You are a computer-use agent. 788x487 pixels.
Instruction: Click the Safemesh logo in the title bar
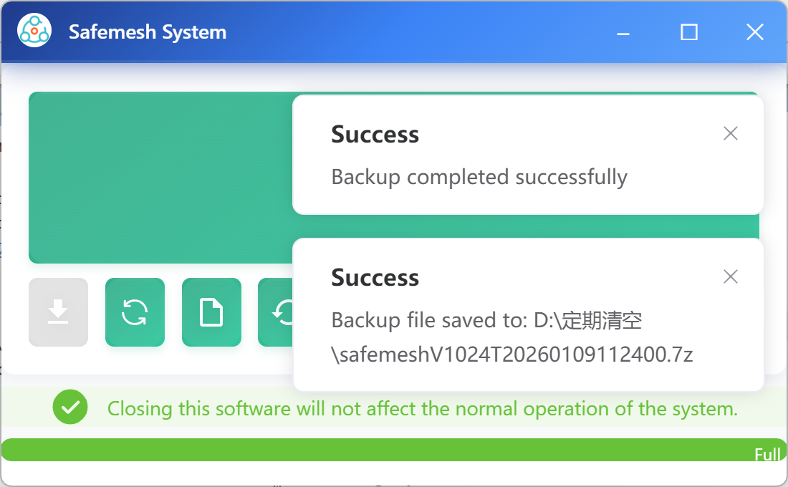34,32
